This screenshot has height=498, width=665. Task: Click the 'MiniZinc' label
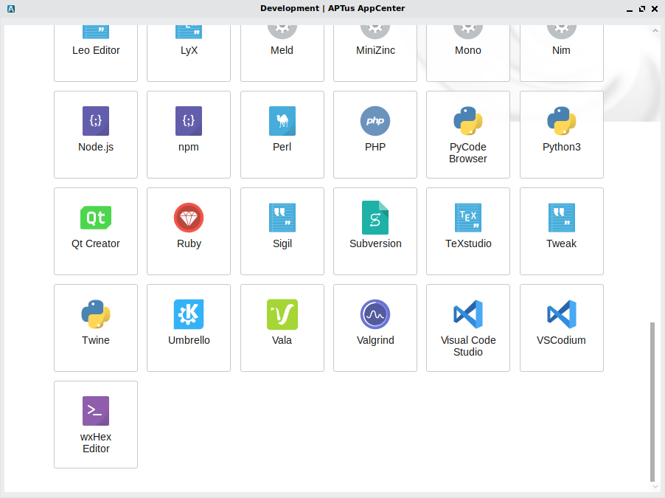(x=375, y=50)
